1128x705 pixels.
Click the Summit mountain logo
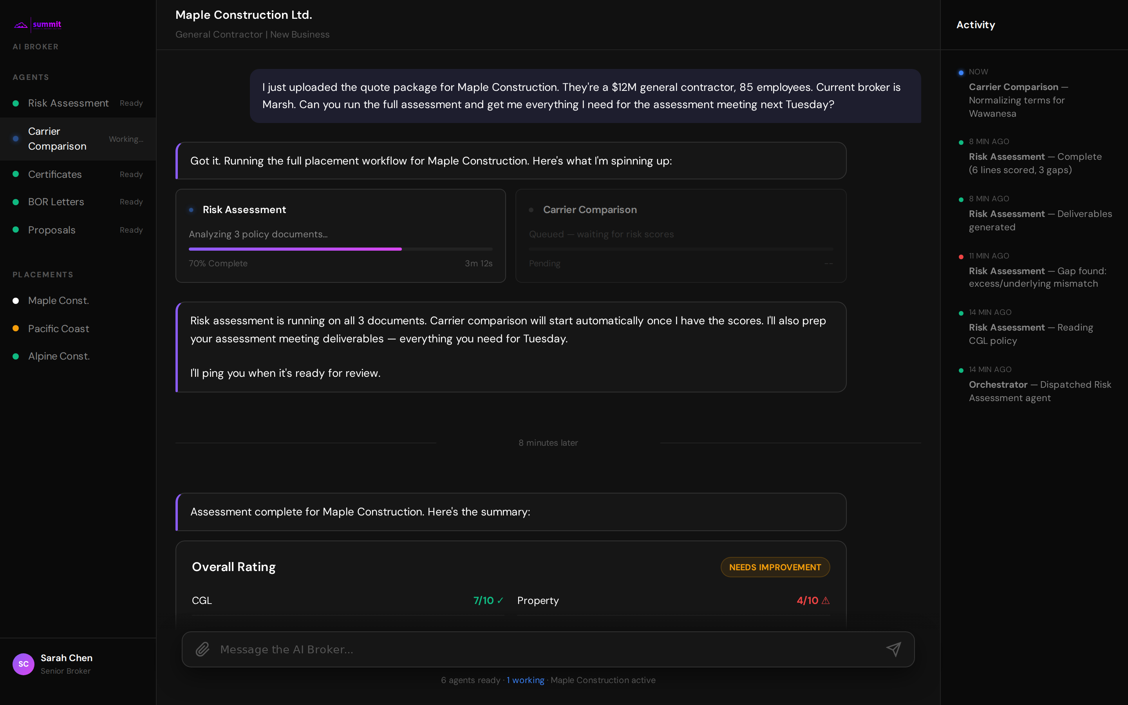click(x=20, y=24)
